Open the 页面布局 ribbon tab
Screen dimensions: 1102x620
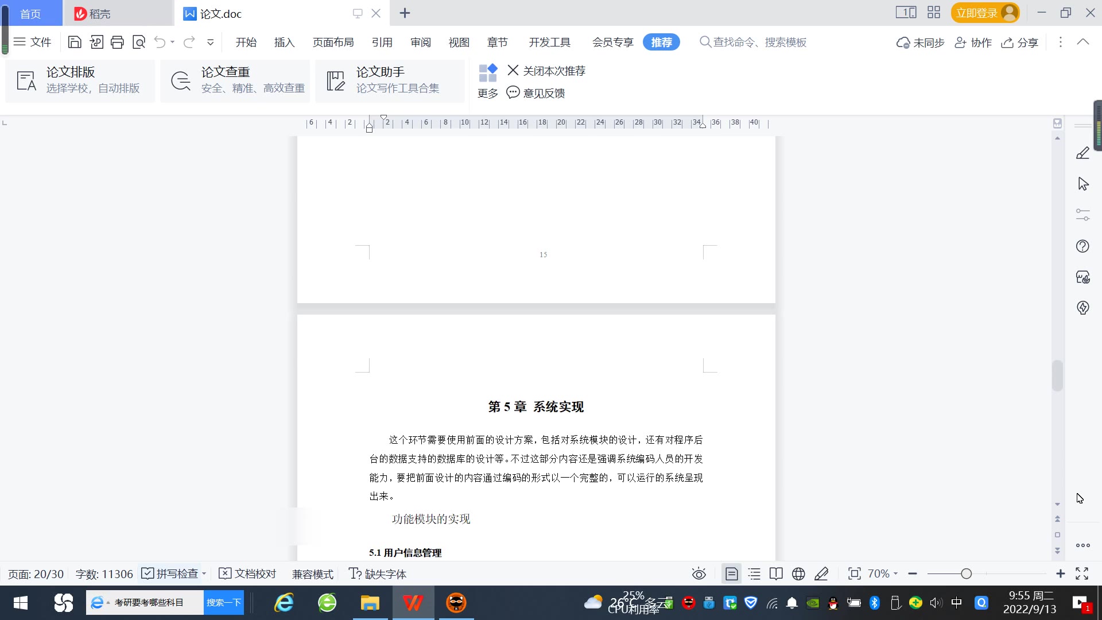333,42
